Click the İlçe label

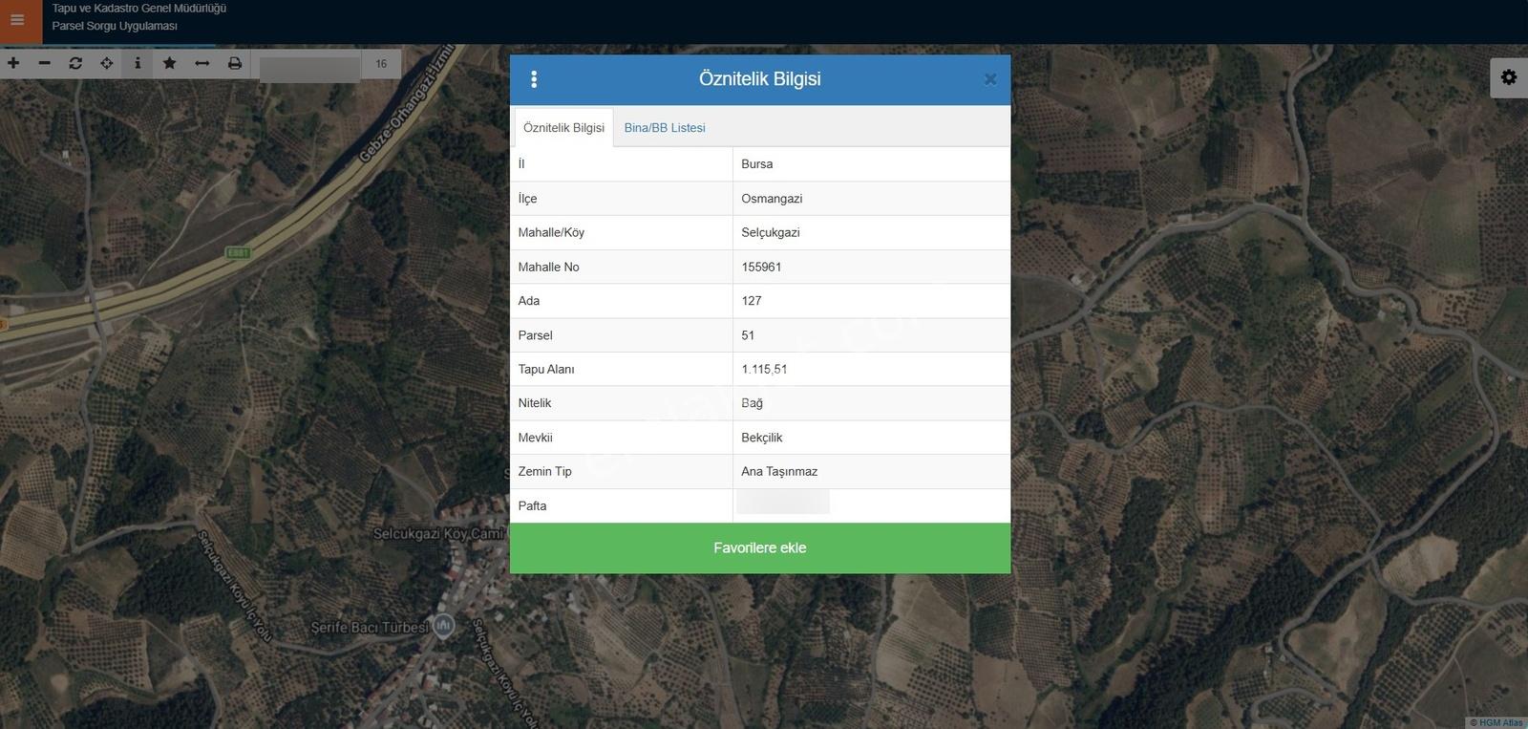click(527, 199)
